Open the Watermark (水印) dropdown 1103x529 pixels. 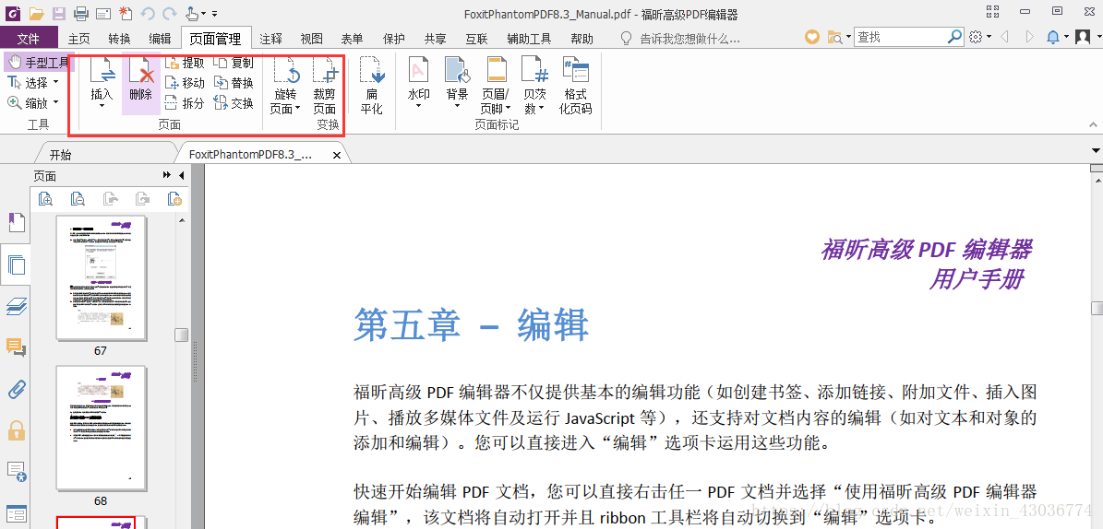tap(418, 106)
